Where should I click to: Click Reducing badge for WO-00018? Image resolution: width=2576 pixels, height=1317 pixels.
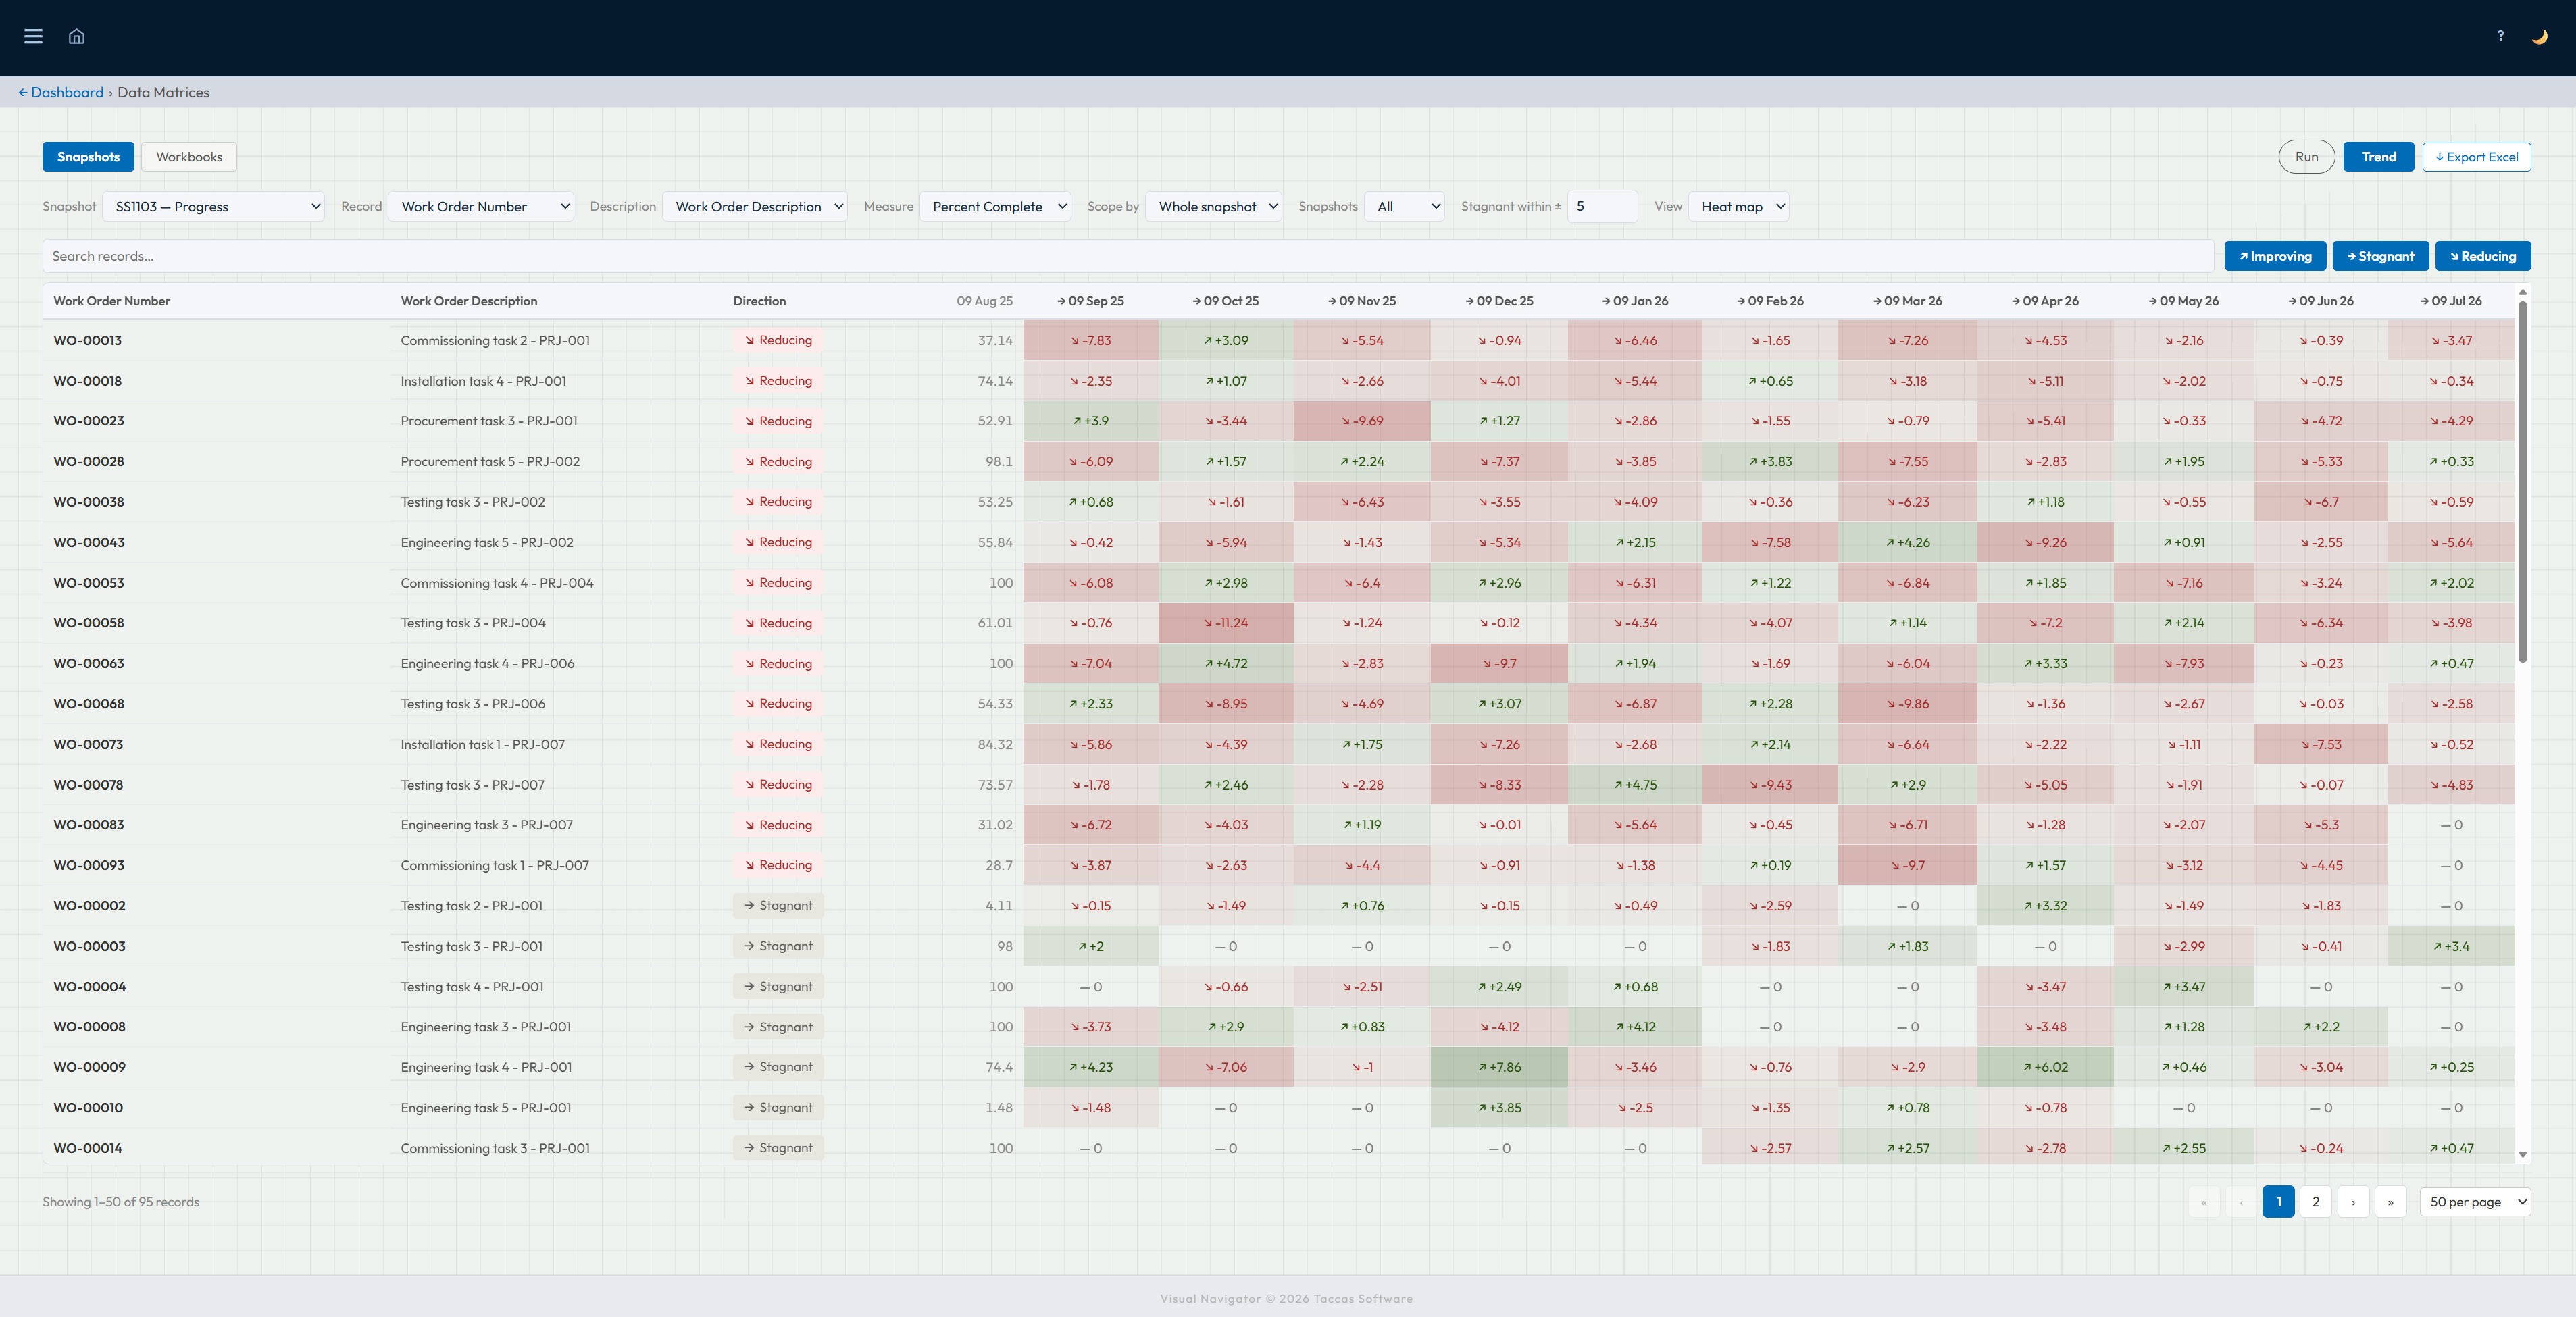778,380
